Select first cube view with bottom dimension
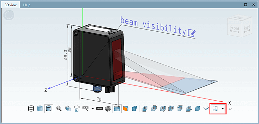The width and height of the screenshot is (259, 124). [x=145, y=109]
